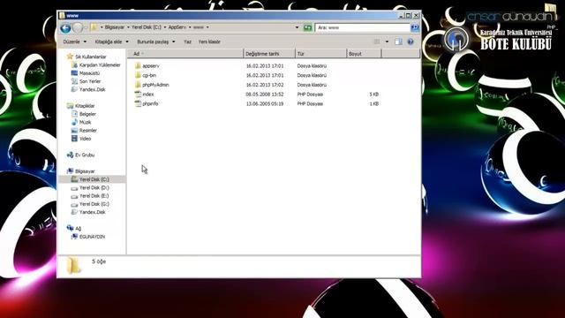Open Resimler library
The image size is (565, 318).
[x=88, y=131]
